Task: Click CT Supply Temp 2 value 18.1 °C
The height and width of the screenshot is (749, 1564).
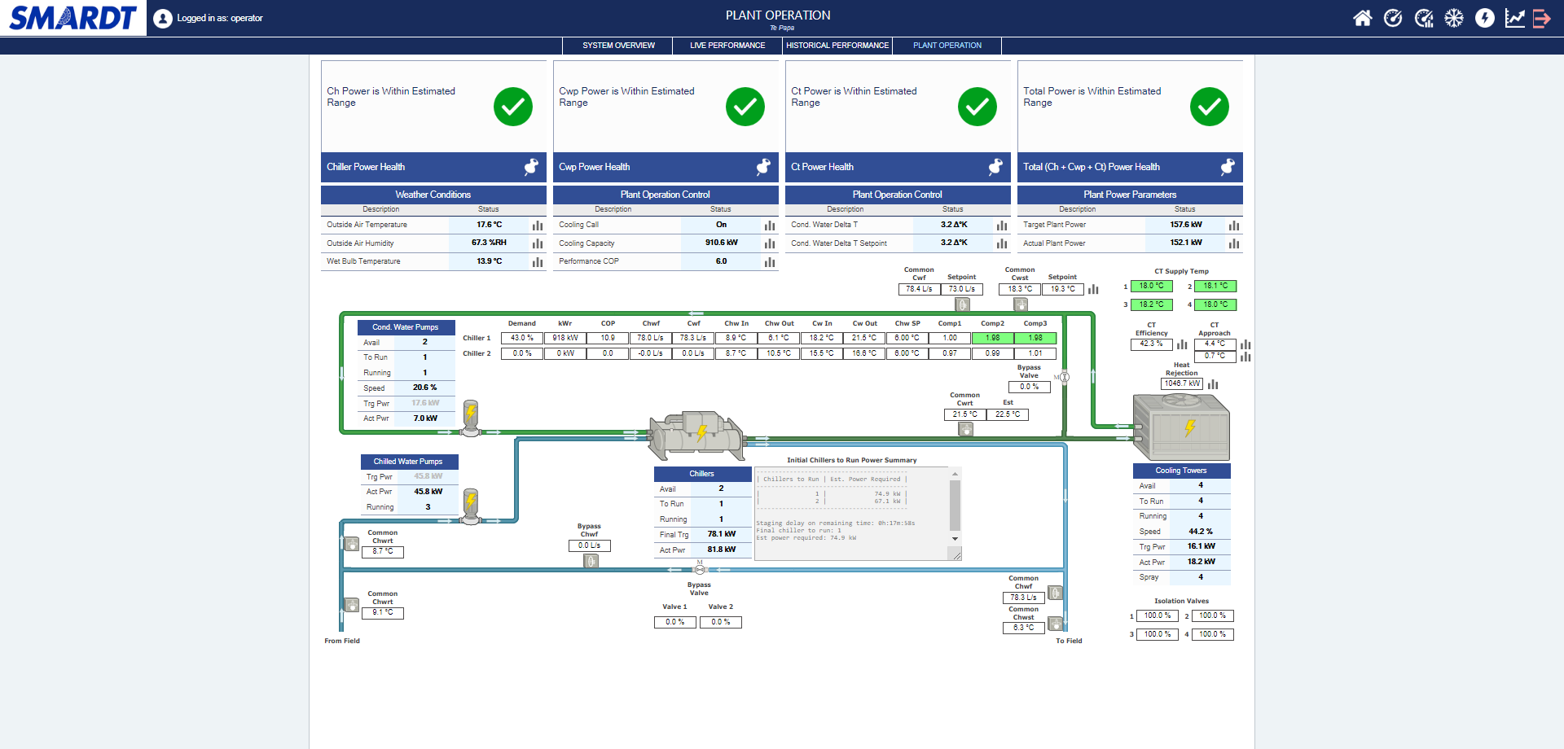Action: 1215,286
